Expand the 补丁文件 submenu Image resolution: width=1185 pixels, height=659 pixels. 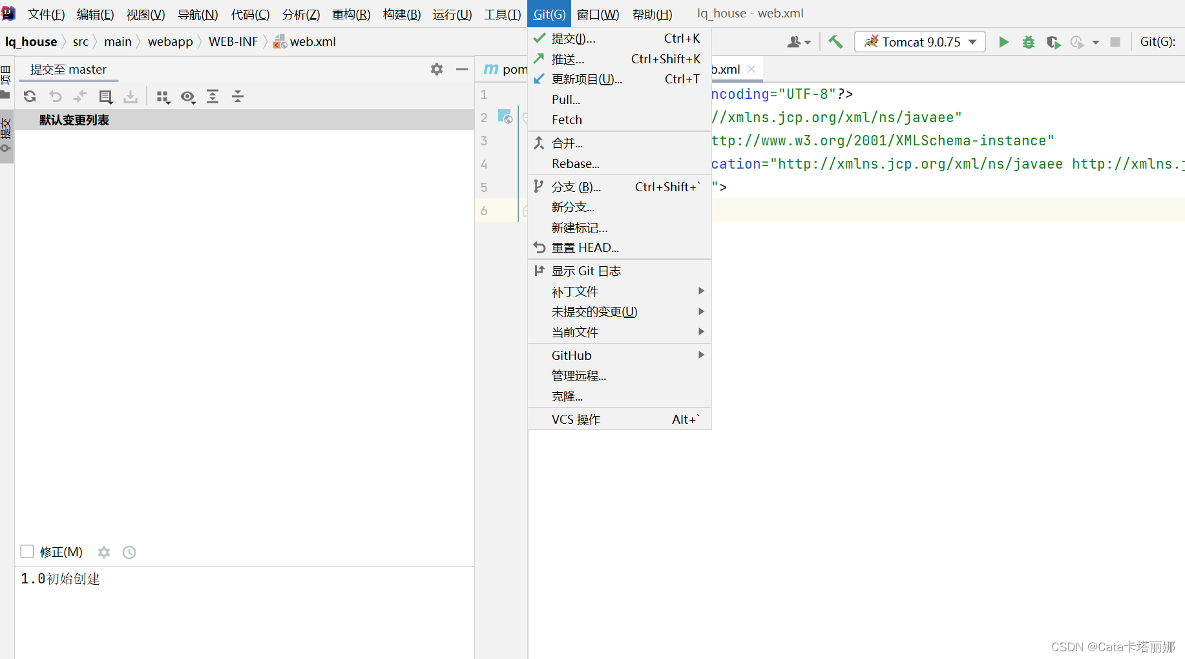[x=620, y=291]
